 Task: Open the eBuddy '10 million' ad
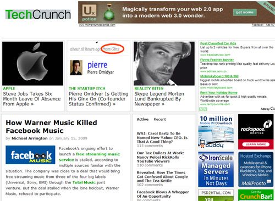(x=216, y=132)
